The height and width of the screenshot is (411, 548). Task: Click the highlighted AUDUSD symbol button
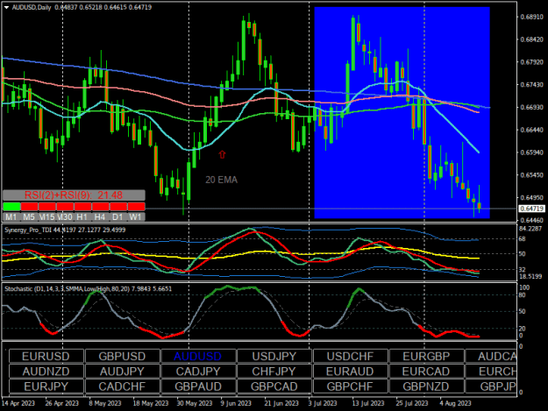[198, 356]
